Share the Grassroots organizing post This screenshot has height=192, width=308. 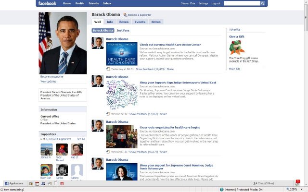[164, 152]
